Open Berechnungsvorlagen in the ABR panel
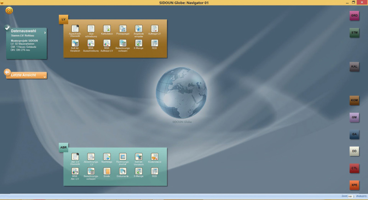 [91, 171]
